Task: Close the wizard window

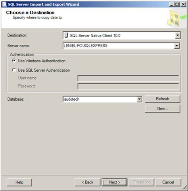Action: (x=183, y=4)
